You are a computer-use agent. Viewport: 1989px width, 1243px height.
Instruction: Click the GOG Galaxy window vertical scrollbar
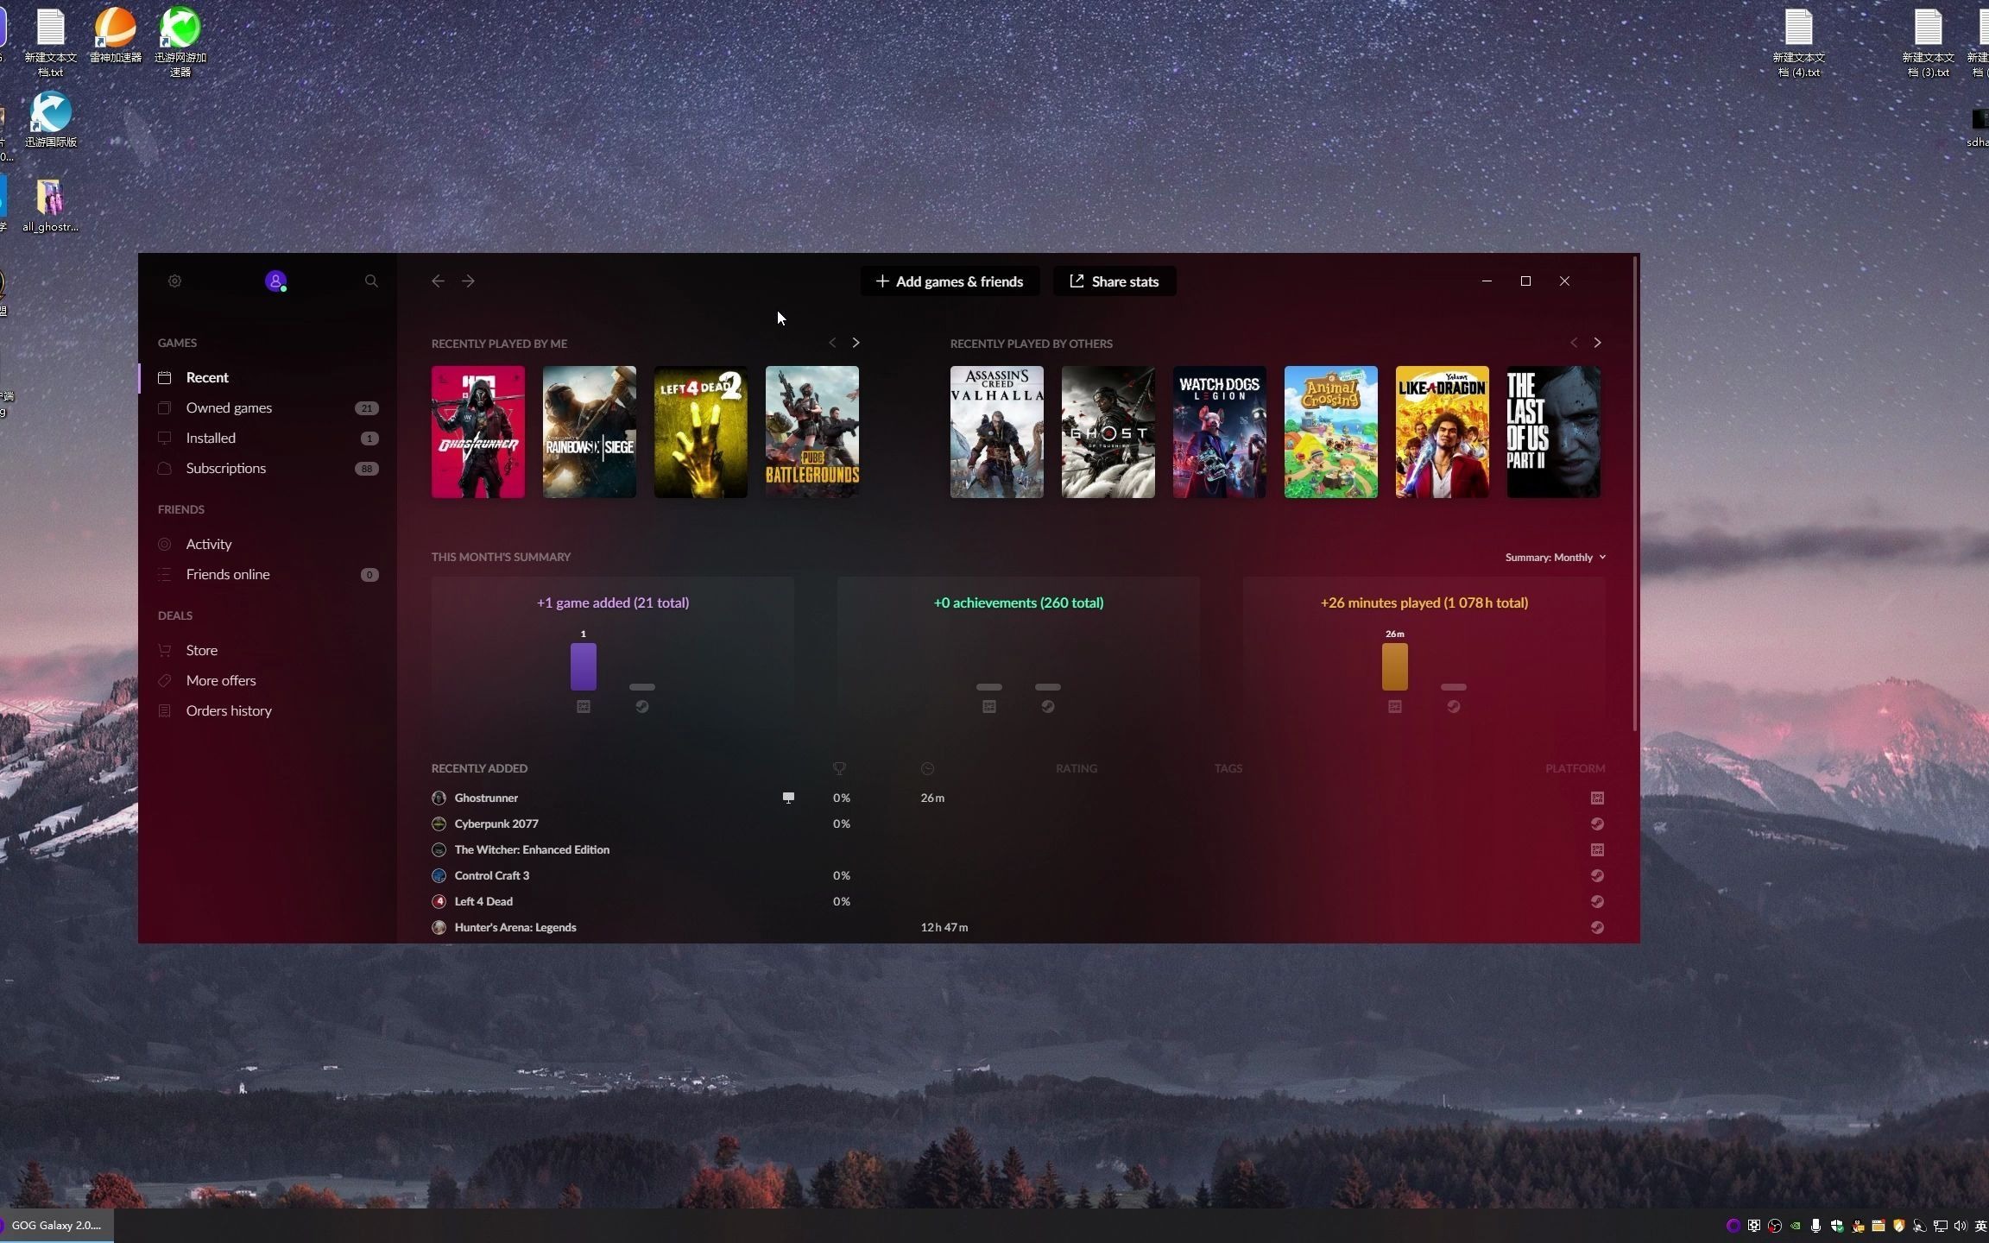click(x=1634, y=494)
